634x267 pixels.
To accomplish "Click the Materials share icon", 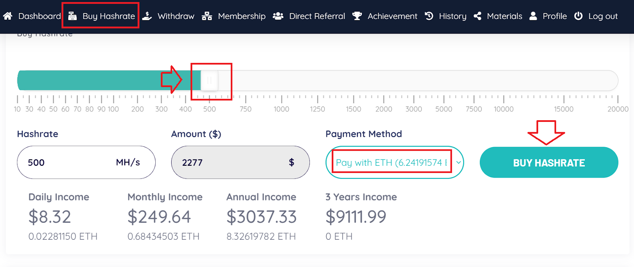I will pos(477,16).
